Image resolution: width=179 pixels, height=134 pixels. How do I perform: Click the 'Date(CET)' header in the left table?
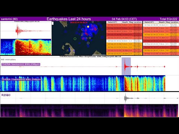[x=113, y=22]
